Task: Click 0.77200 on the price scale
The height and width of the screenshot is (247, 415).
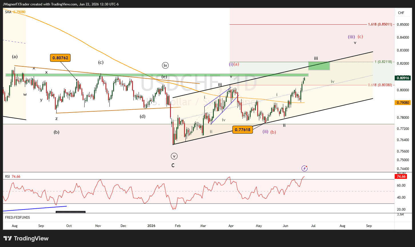Action: 403,129
